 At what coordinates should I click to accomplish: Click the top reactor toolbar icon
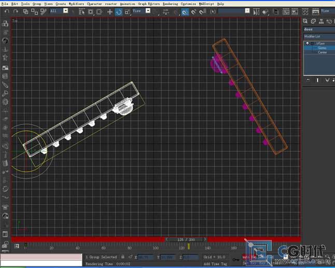click(5, 23)
